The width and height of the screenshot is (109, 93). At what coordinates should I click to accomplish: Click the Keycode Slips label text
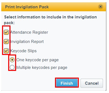point(23,51)
